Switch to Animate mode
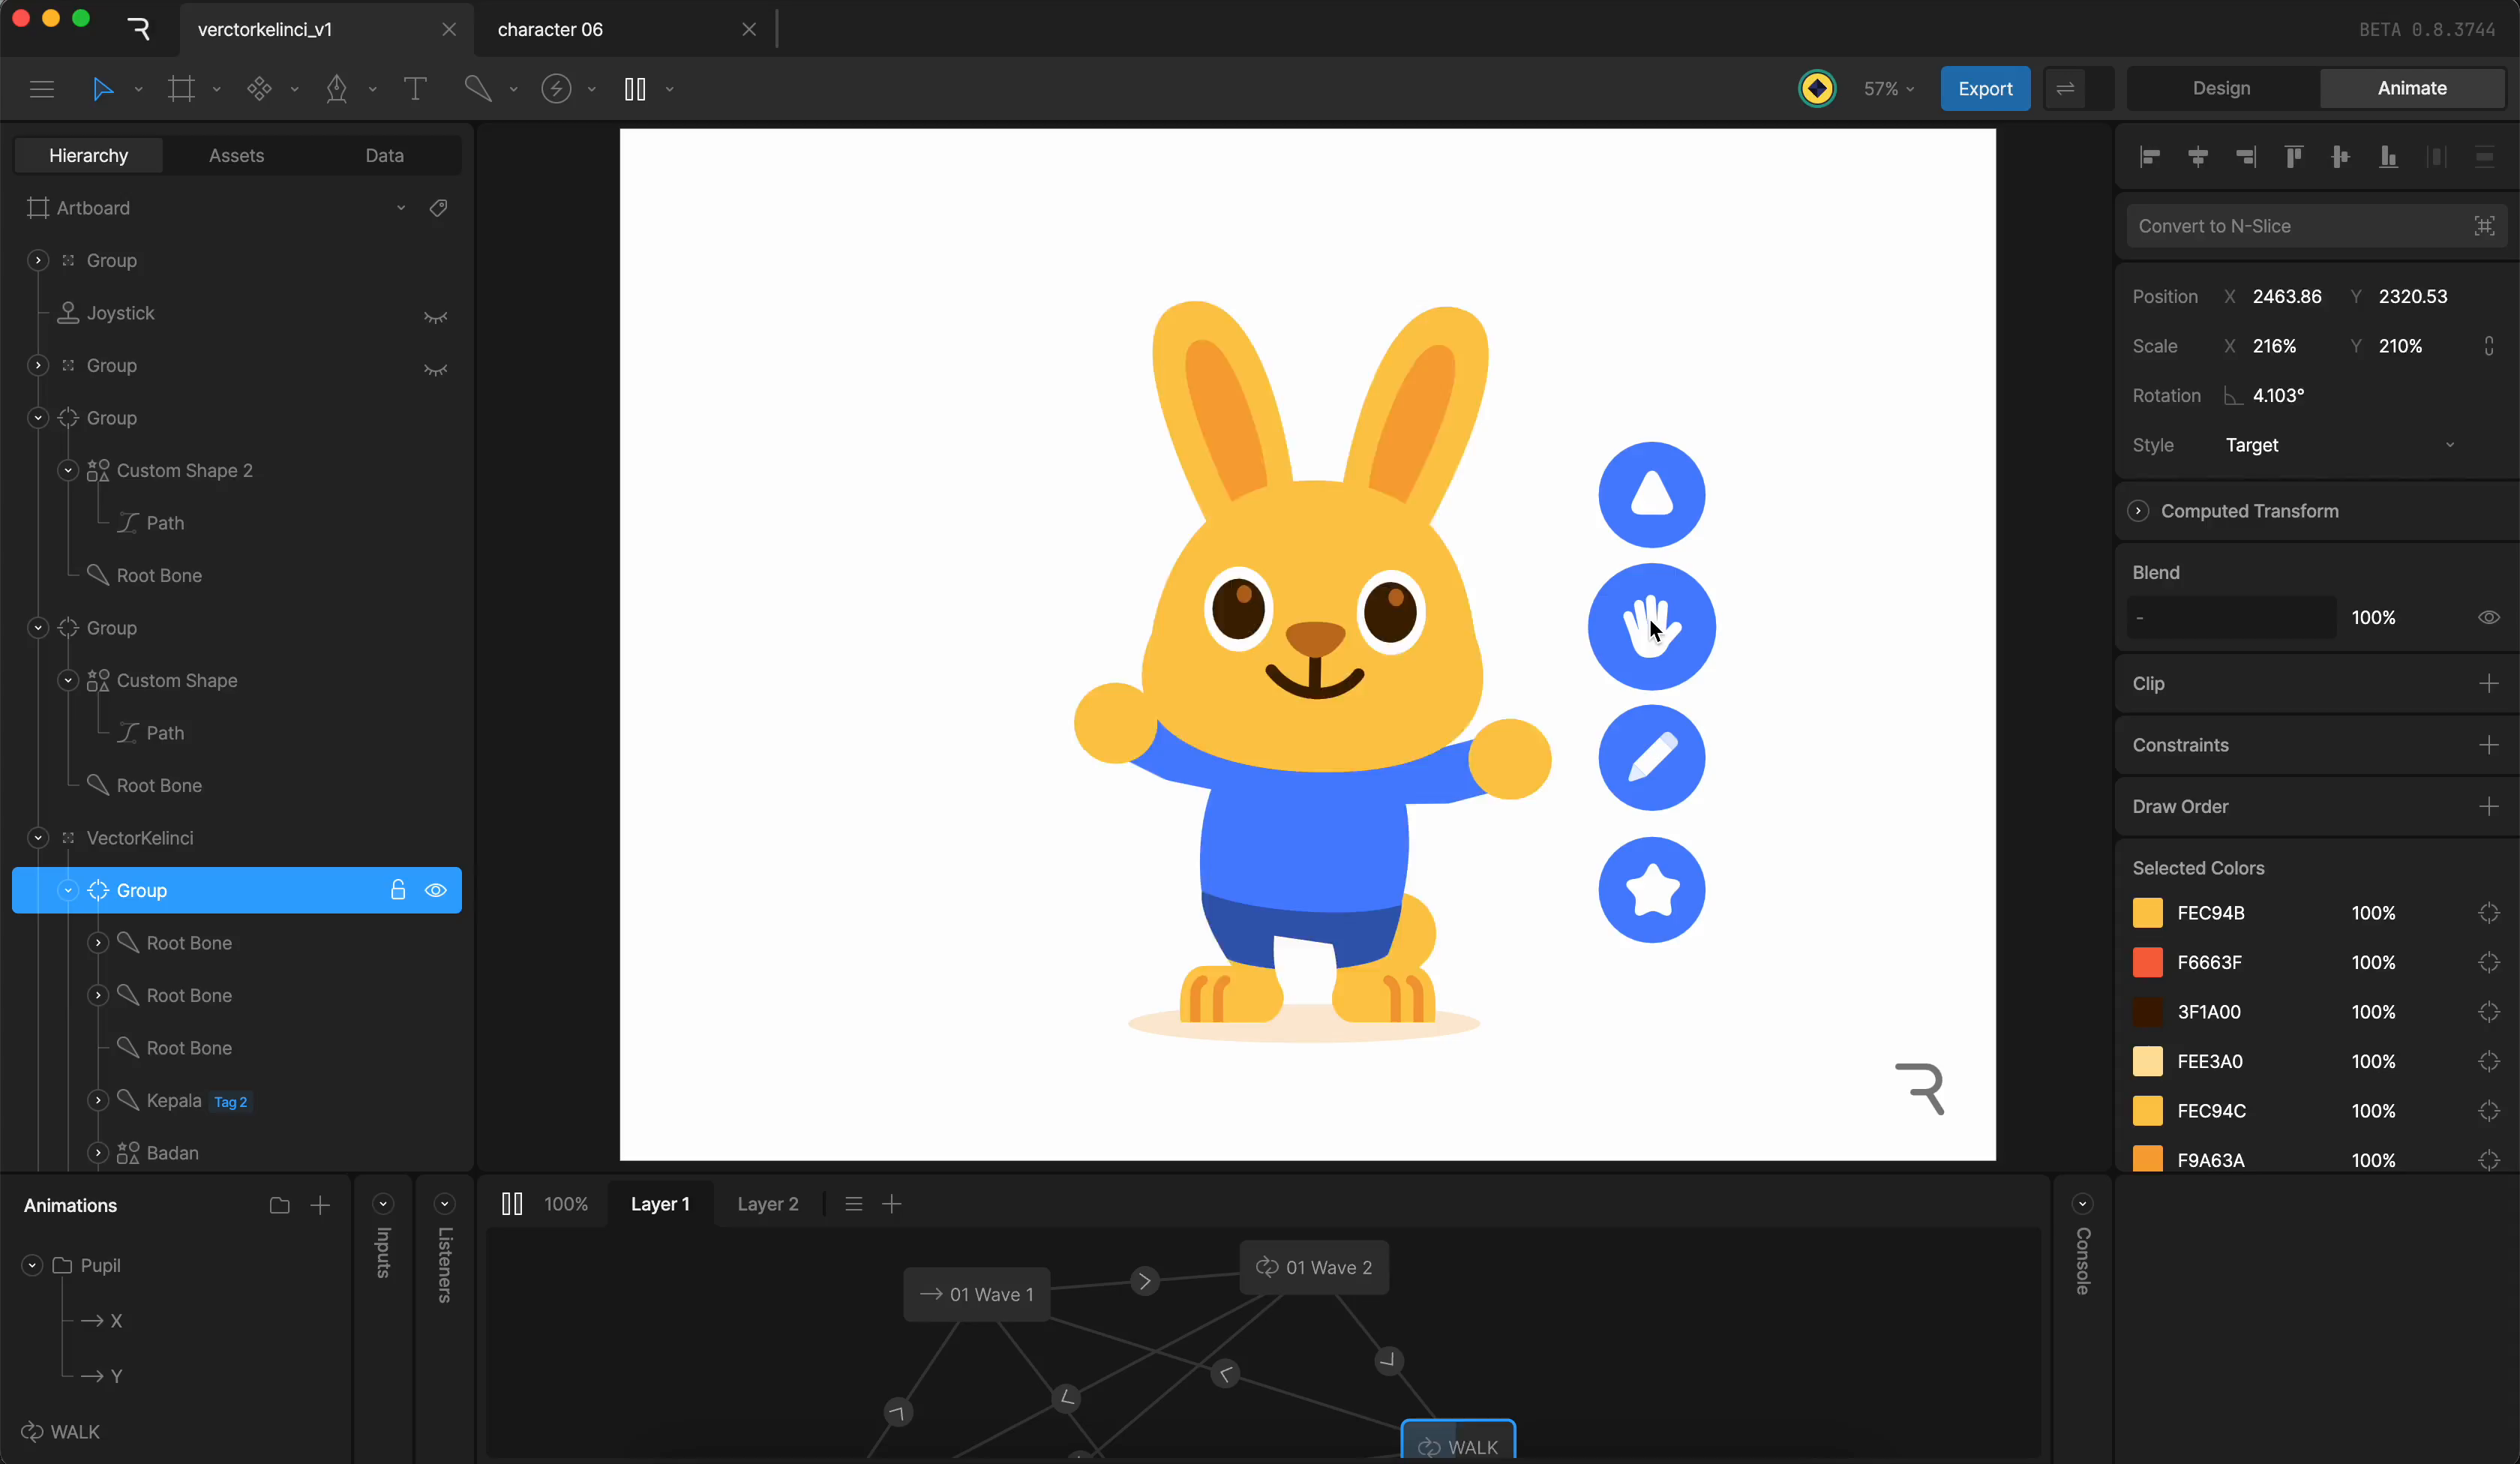Screen dimensions: 2520x1464 click(2412, 88)
